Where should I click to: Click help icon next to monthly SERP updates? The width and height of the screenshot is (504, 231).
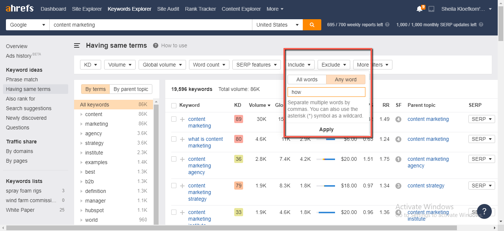[x=481, y=25]
